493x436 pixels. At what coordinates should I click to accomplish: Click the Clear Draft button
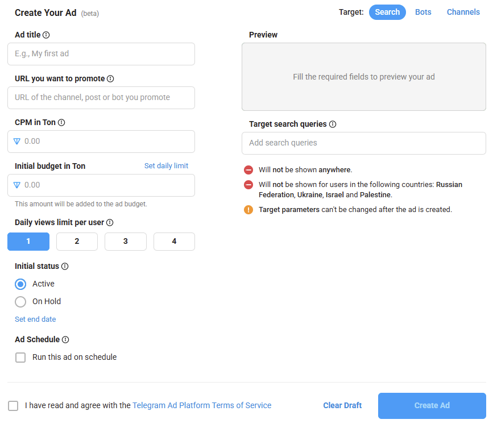(342, 406)
